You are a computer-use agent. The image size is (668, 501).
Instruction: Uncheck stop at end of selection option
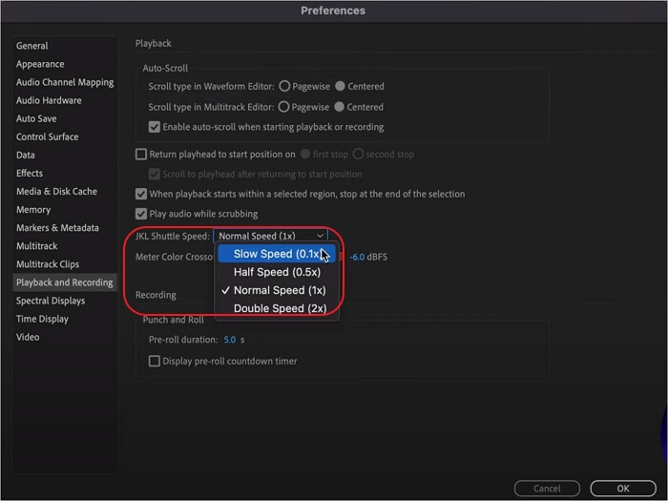coord(141,194)
